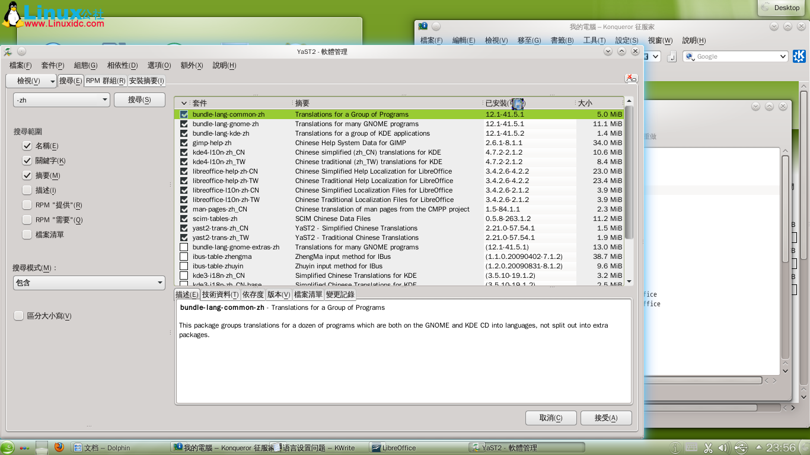The width and height of the screenshot is (810, 455).
Task: Click the 搜尋(S) search button
Action: (x=139, y=100)
